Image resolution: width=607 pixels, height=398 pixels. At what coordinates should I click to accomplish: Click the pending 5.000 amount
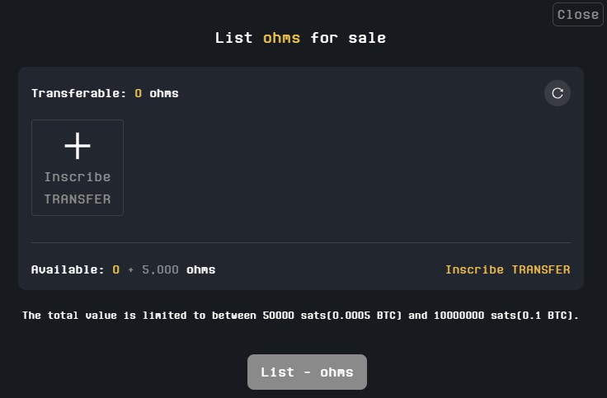pyautogui.click(x=160, y=269)
